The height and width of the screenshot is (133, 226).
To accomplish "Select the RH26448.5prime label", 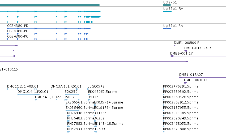I will click(81, 113).
